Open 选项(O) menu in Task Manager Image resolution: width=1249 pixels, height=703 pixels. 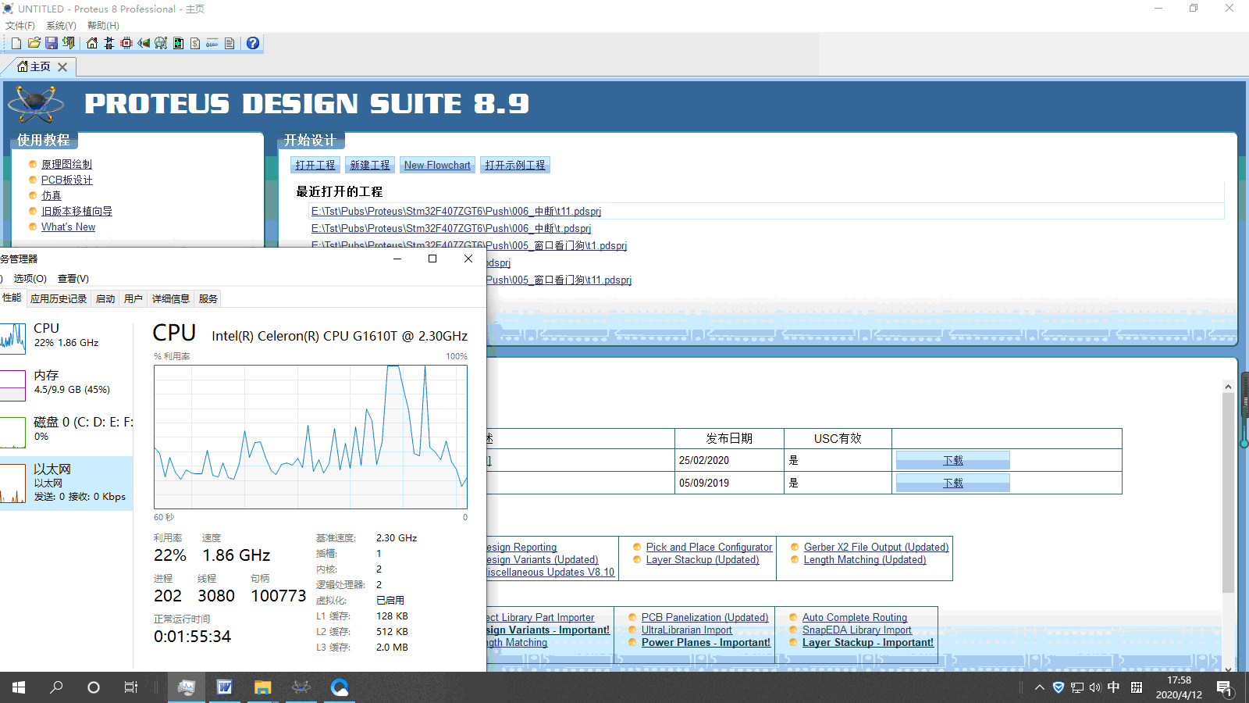(30, 278)
